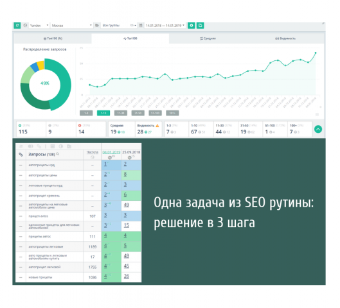
Task: Switch to the Топ100 tab
Action: tap(130, 38)
